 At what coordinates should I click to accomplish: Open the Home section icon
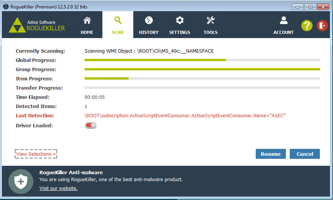(x=87, y=20)
